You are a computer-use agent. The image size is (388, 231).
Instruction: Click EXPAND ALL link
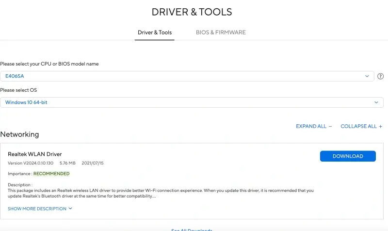(314, 126)
